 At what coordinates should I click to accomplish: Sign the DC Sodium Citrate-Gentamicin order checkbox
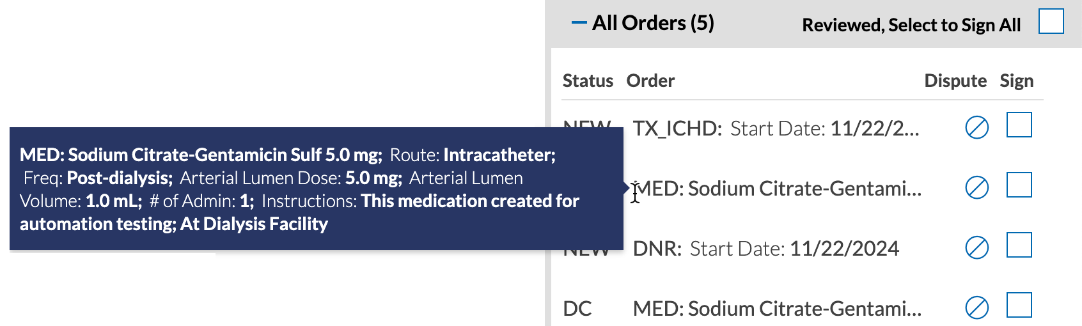pyautogui.click(x=1019, y=305)
